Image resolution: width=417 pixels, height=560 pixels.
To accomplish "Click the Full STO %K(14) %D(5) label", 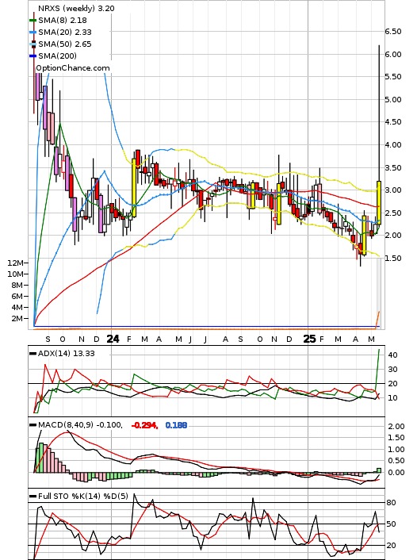I will click(82, 496).
